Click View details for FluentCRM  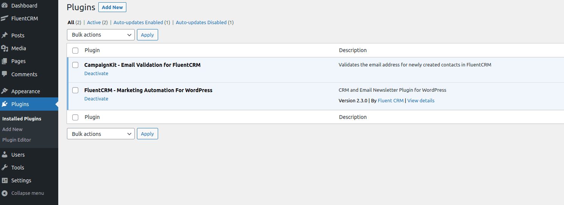click(421, 101)
